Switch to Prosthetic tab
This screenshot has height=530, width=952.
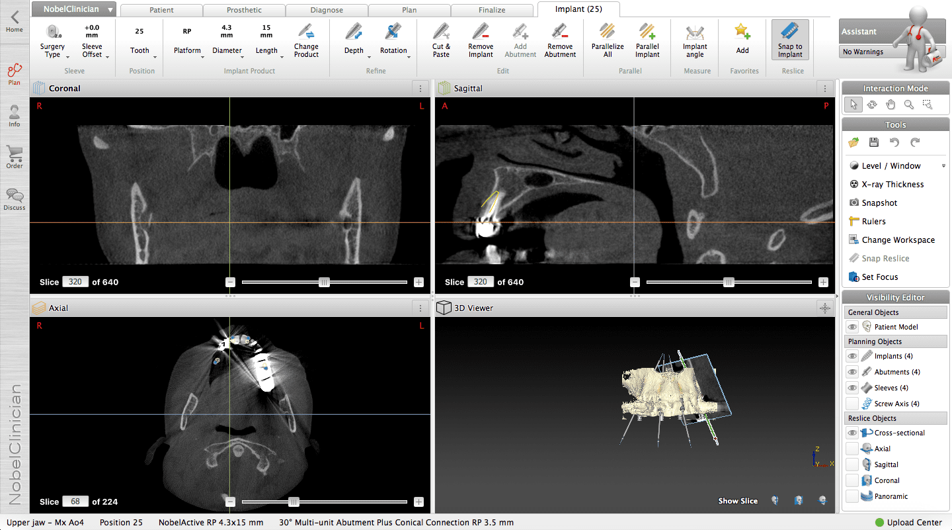pyautogui.click(x=245, y=10)
